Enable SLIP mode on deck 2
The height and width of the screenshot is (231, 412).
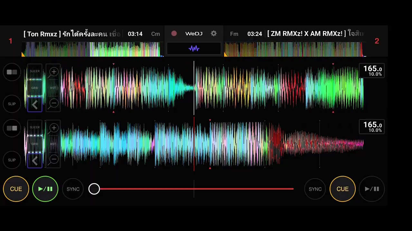12,160
